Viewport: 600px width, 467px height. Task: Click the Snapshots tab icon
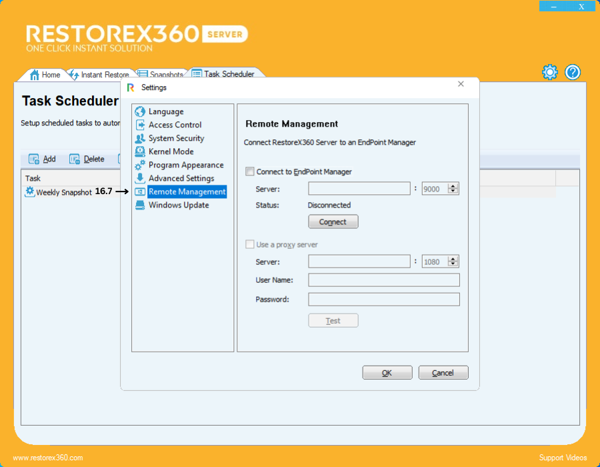tap(143, 74)
